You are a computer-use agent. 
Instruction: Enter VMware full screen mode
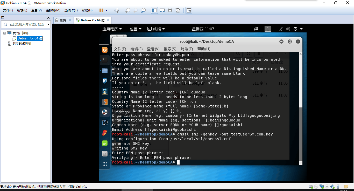170,10
